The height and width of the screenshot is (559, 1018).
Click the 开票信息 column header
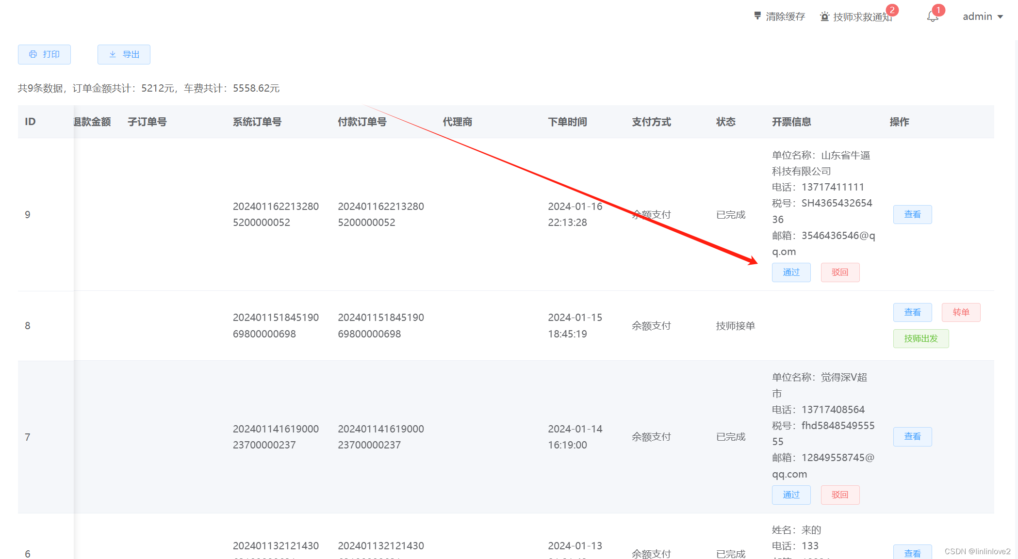tap(791, 122)
